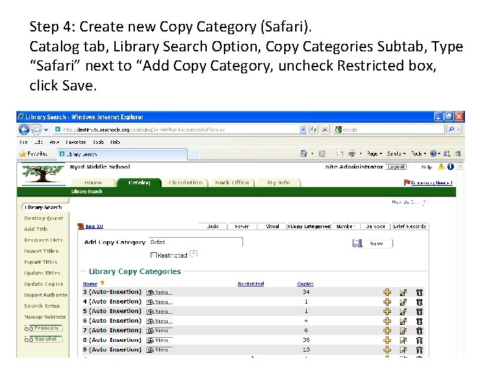Edit the 4 (Auto Insertion) category
Image resolution: width=493 pixels, height=370 pixels.
pyautogui.click(x=403, y=302)
